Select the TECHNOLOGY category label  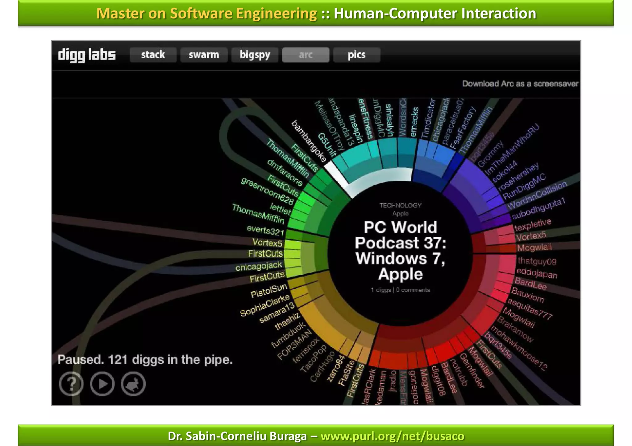coord(400,205)
